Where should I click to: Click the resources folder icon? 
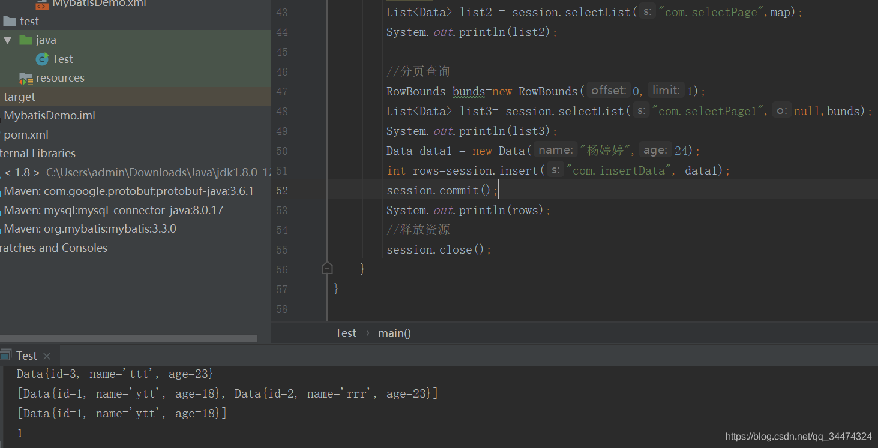click(26, 78)
